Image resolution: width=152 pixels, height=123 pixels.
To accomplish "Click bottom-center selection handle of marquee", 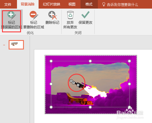I will click(x=90, y=107).
